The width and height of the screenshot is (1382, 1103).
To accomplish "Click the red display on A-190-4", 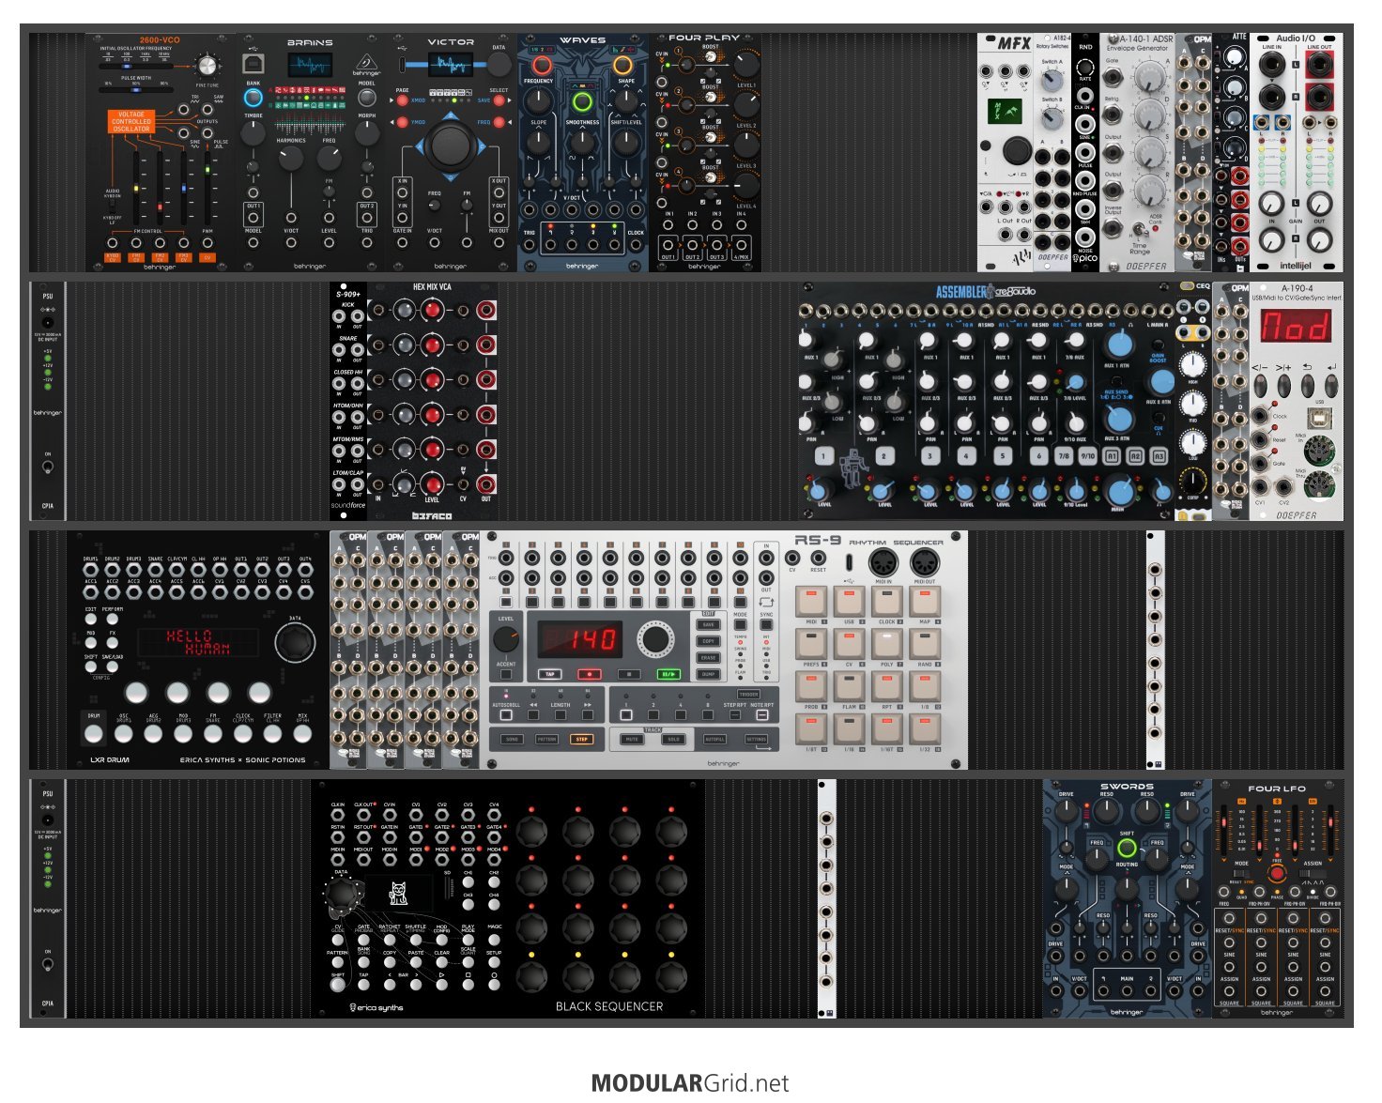I will pyautogui.click(x=1295, y=327).
